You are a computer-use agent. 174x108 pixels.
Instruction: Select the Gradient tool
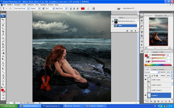click(3, 53)
